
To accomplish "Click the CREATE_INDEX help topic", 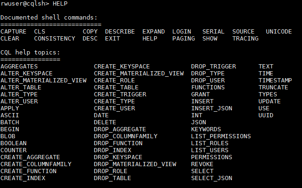I will tap(23, 178).
